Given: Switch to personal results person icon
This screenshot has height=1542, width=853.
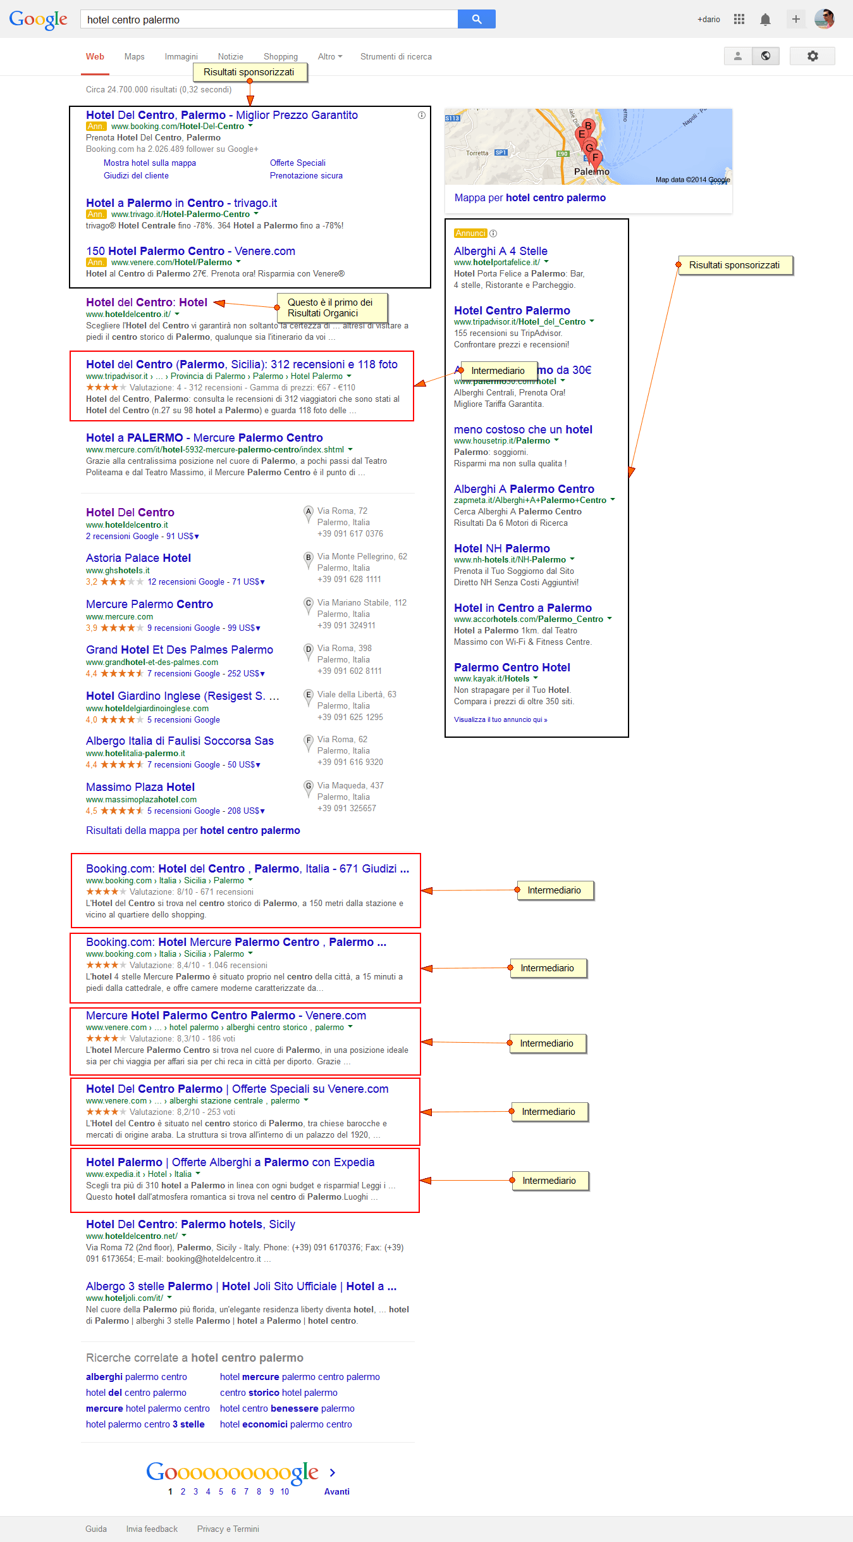Looking at the screenshot, I should (x=738, y=56).
